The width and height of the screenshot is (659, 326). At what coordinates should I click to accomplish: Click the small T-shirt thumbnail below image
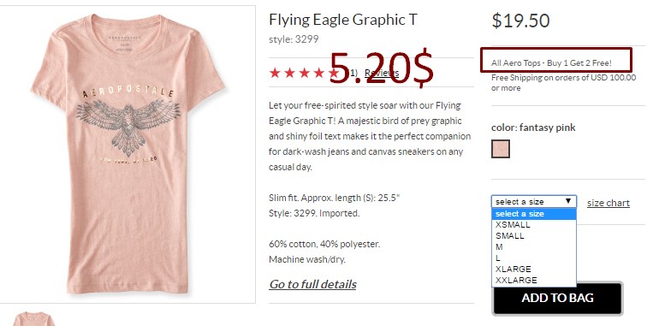(x=33, y=319)
